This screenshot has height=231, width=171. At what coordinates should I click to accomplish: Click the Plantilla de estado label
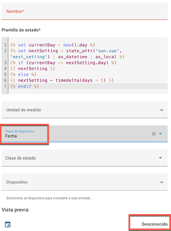tap(21, 30)
